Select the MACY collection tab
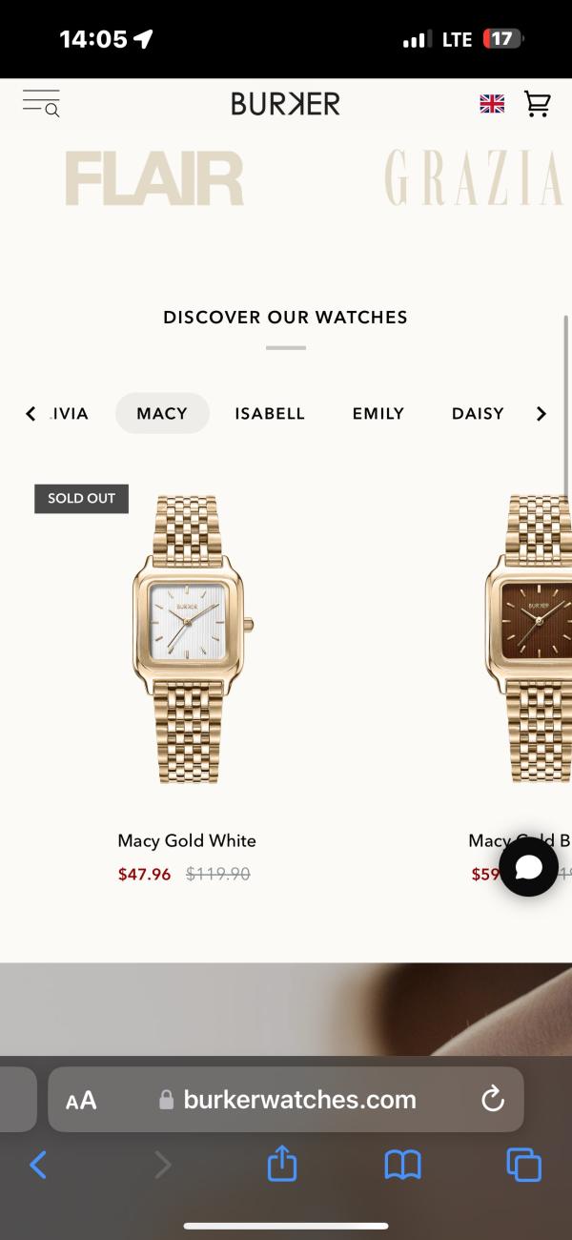Viewport: 572px width, 1240px height. click(x=162, y=414)
